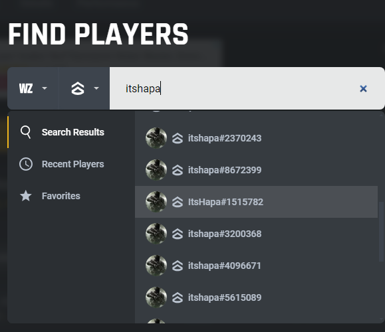
Task: Click Activision icon next to itshapa#3200368
Action: [x=178, y=234]
